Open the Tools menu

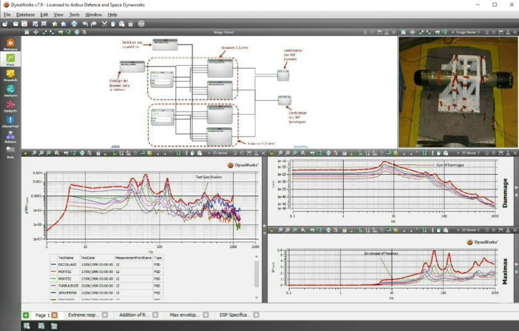[x=75, y=14]
